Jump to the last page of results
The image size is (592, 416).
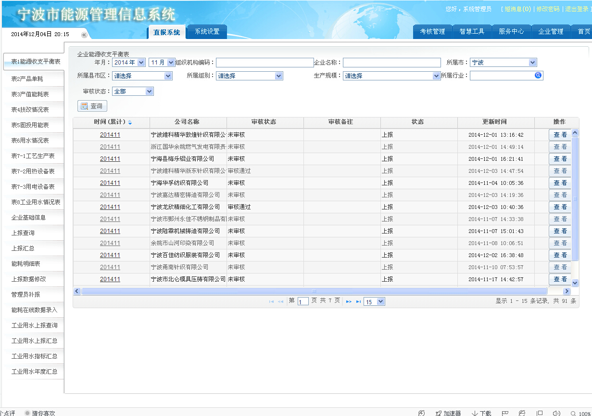pyautogui.click(x=358, y=301)
